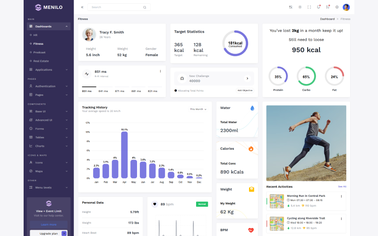The image size is (378, 236).
Task: Click the runner photo thumbnail
Action: 306,143
